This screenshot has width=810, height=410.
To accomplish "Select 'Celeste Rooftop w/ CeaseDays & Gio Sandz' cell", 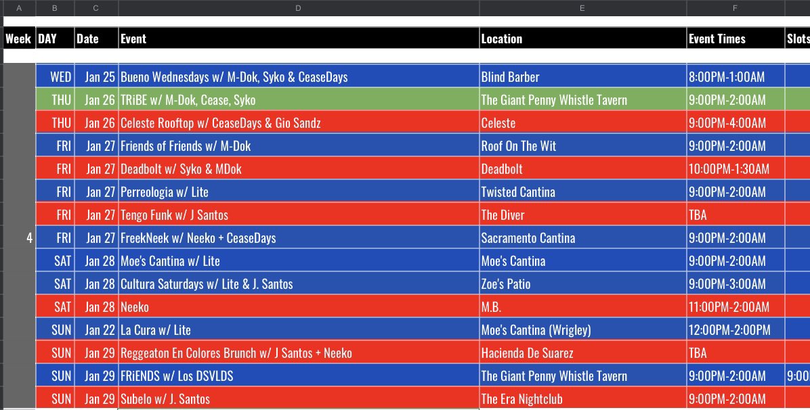I will point(299,122).
